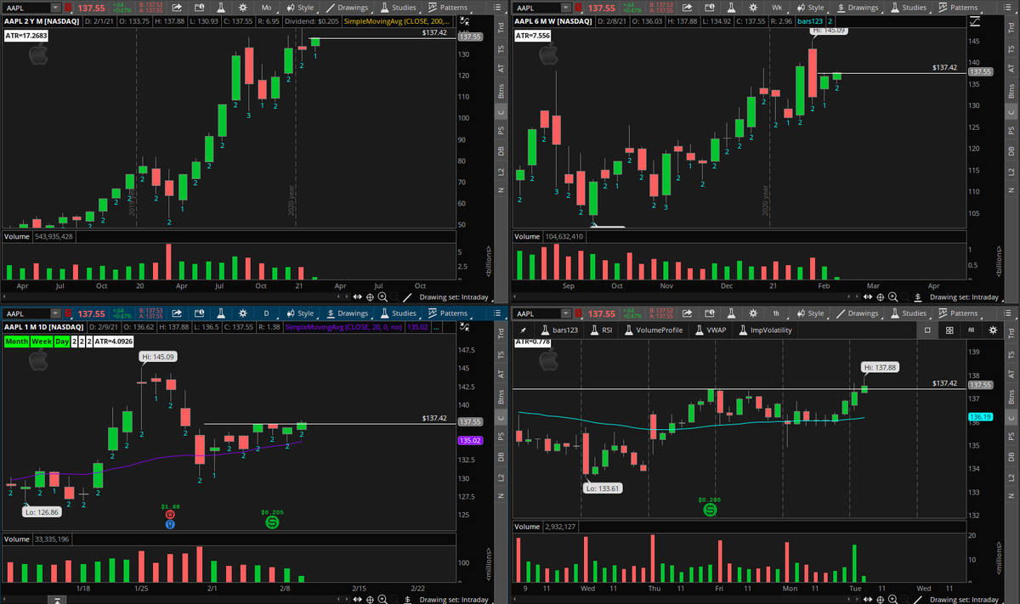
Task: Open edit studies beaker icon in weekly chart toolbar
Action: click(x=730, y=8)
